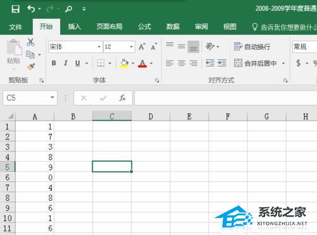Align text left

[170, 63]
